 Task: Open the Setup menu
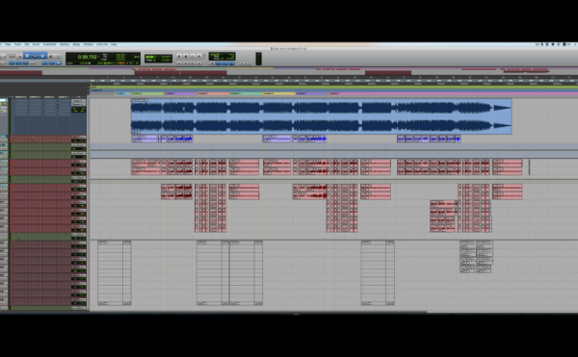pyautogui.click(x=76, y=44)
